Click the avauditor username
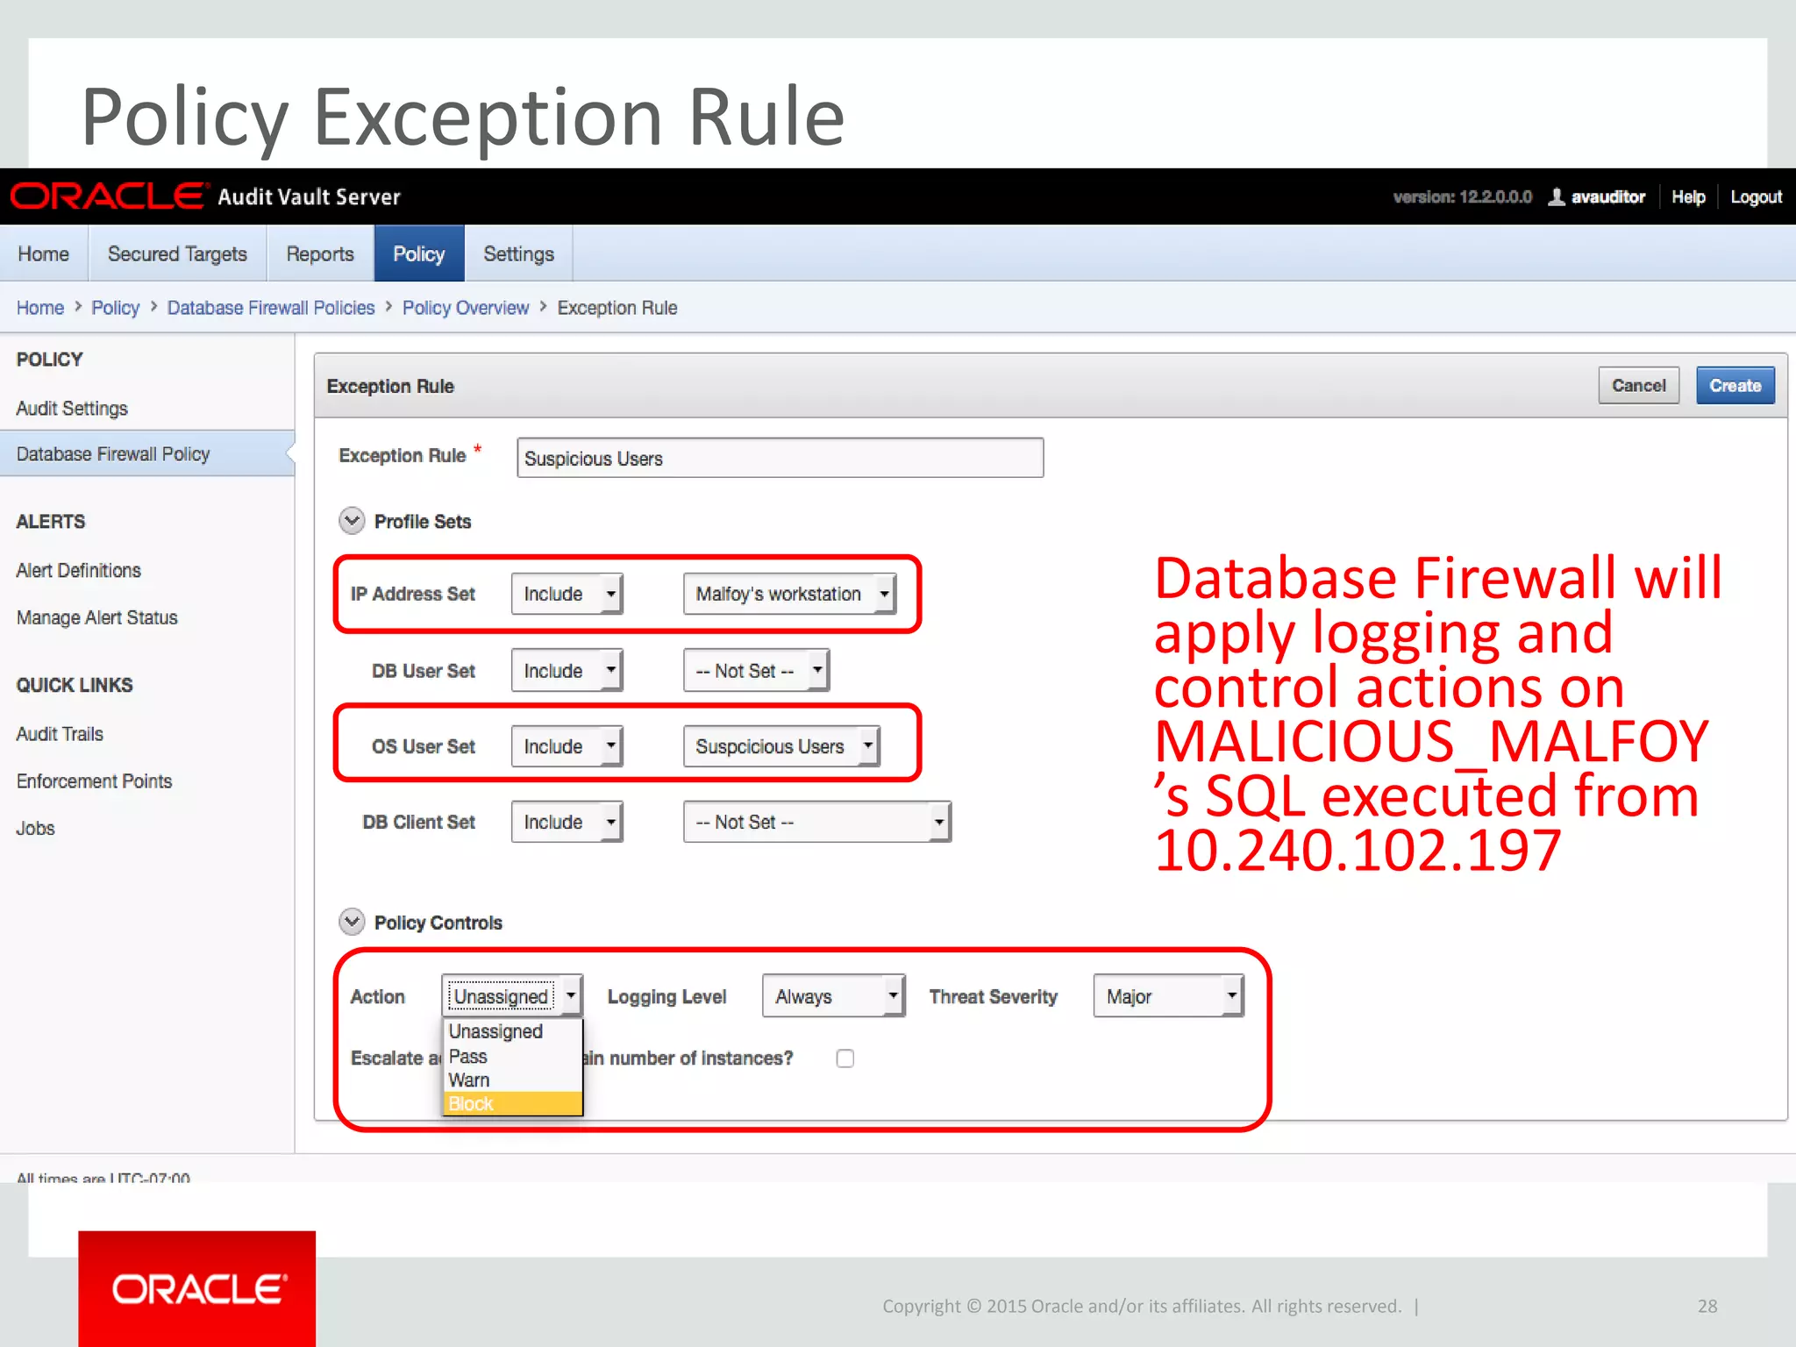The image size is (1796, 1347). (x=1608, y=196)
